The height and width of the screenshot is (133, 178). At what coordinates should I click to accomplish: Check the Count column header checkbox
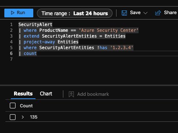pyautogui.click(x=13, y=106)
